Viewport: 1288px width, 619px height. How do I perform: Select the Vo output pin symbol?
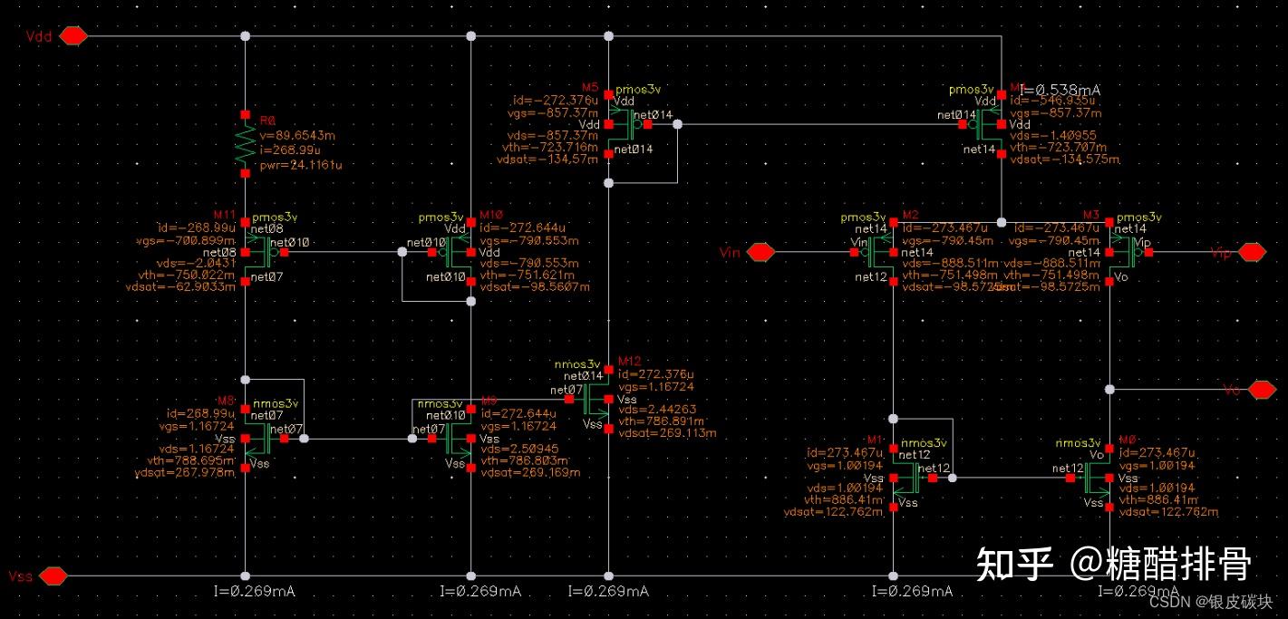click(x=1262, y=390)
